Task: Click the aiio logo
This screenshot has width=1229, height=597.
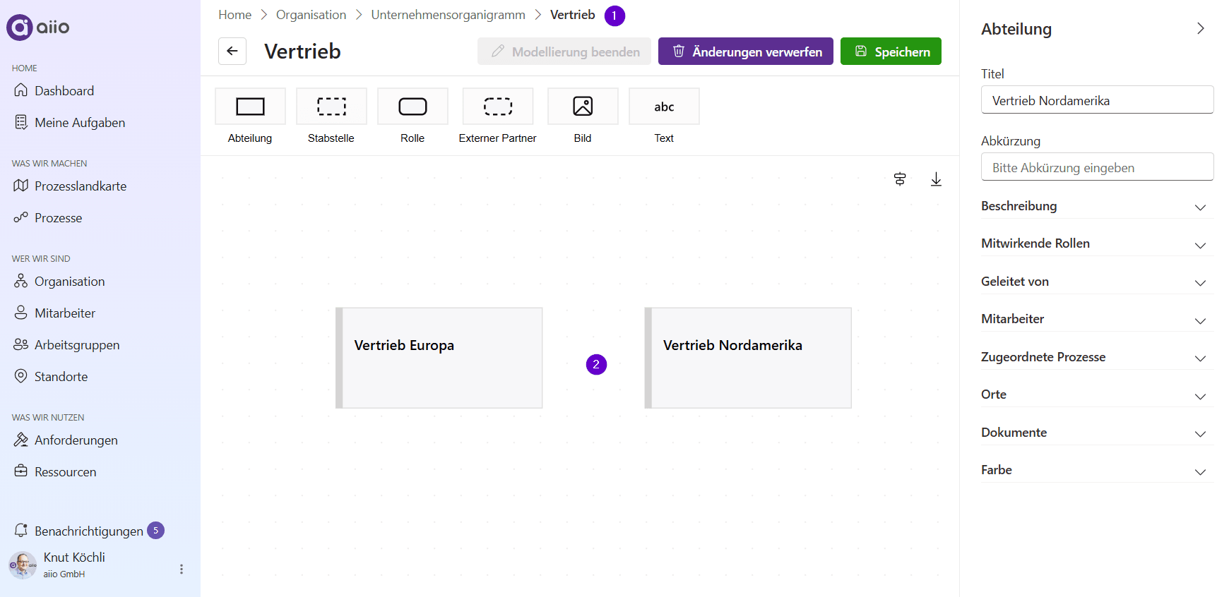Action: [x=38, y=28]
